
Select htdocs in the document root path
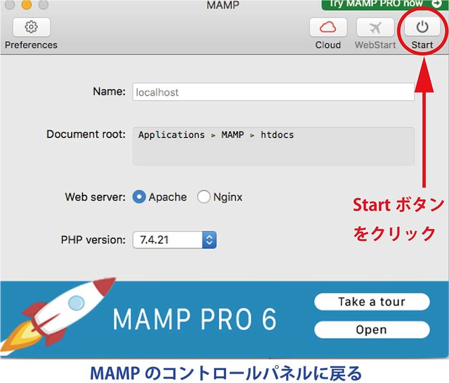click(277, 135)
